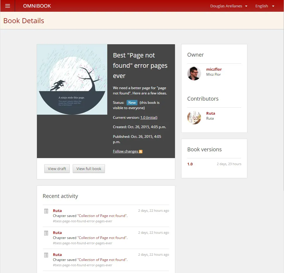Open "Collection of Page not found" in second activity
284x273 pixels.
pyautogui.click(x=102, y=238)
